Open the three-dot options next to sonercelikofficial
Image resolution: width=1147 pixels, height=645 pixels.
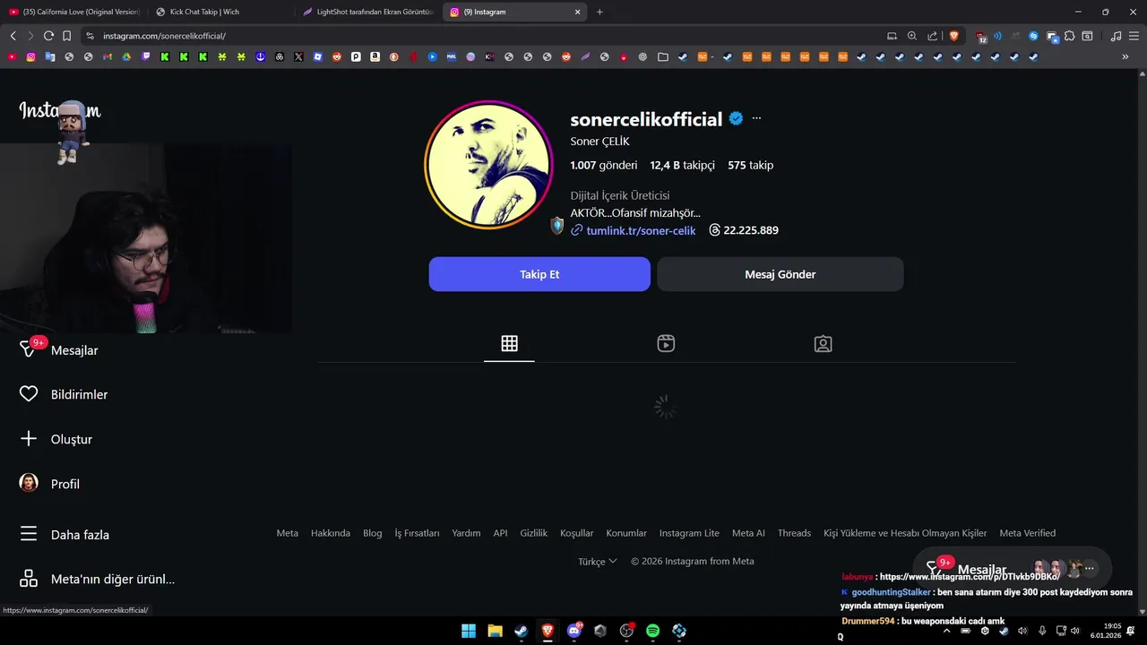click(x=756, y=118)
